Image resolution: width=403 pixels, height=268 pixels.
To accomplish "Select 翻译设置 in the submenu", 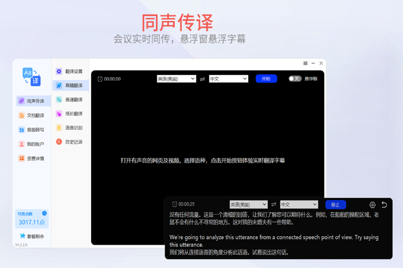I will tap(71, 71).
